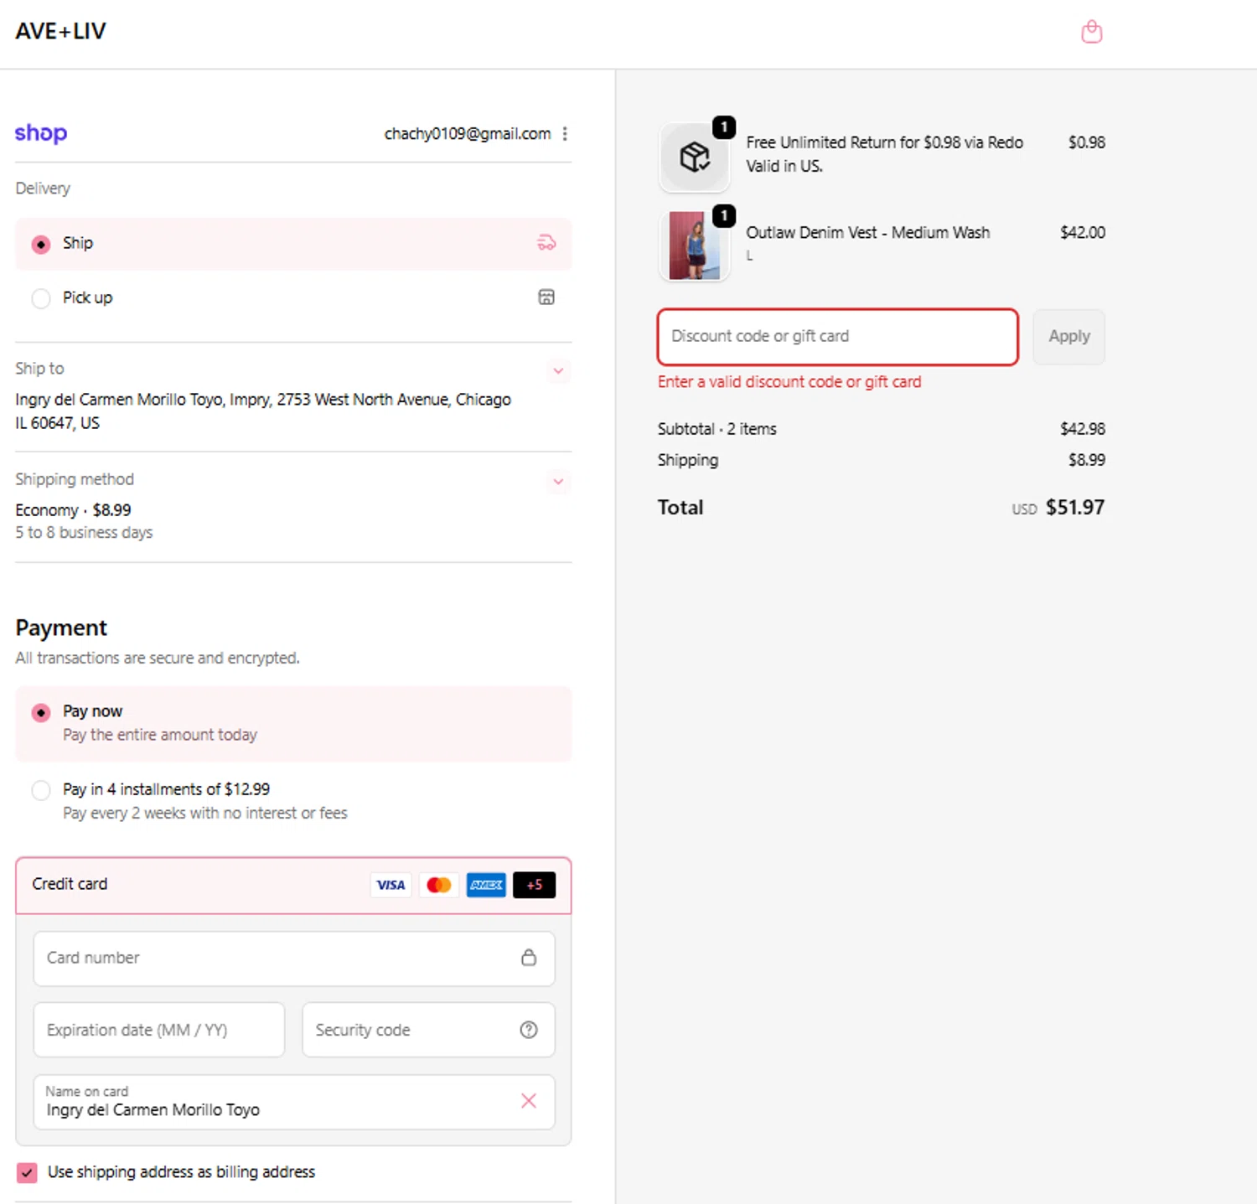
Task: Click the $42.00 vest price
Action: [1083, 232]
